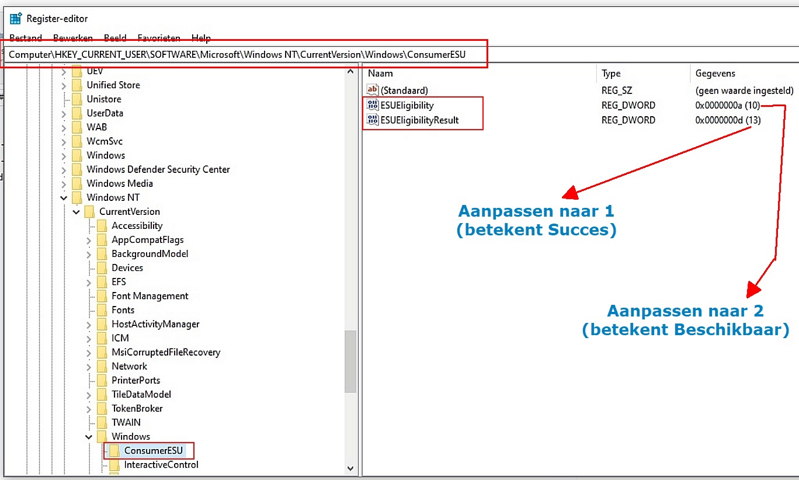Click the Unistore folder icon

pyautogui.click(x=77, y=99)
